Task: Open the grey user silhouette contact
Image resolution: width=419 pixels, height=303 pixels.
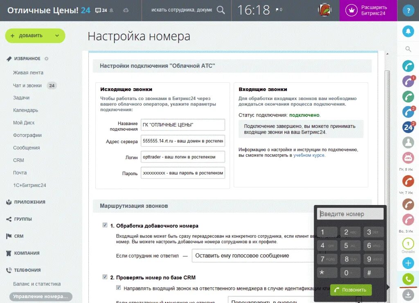Action: [408, 142]
